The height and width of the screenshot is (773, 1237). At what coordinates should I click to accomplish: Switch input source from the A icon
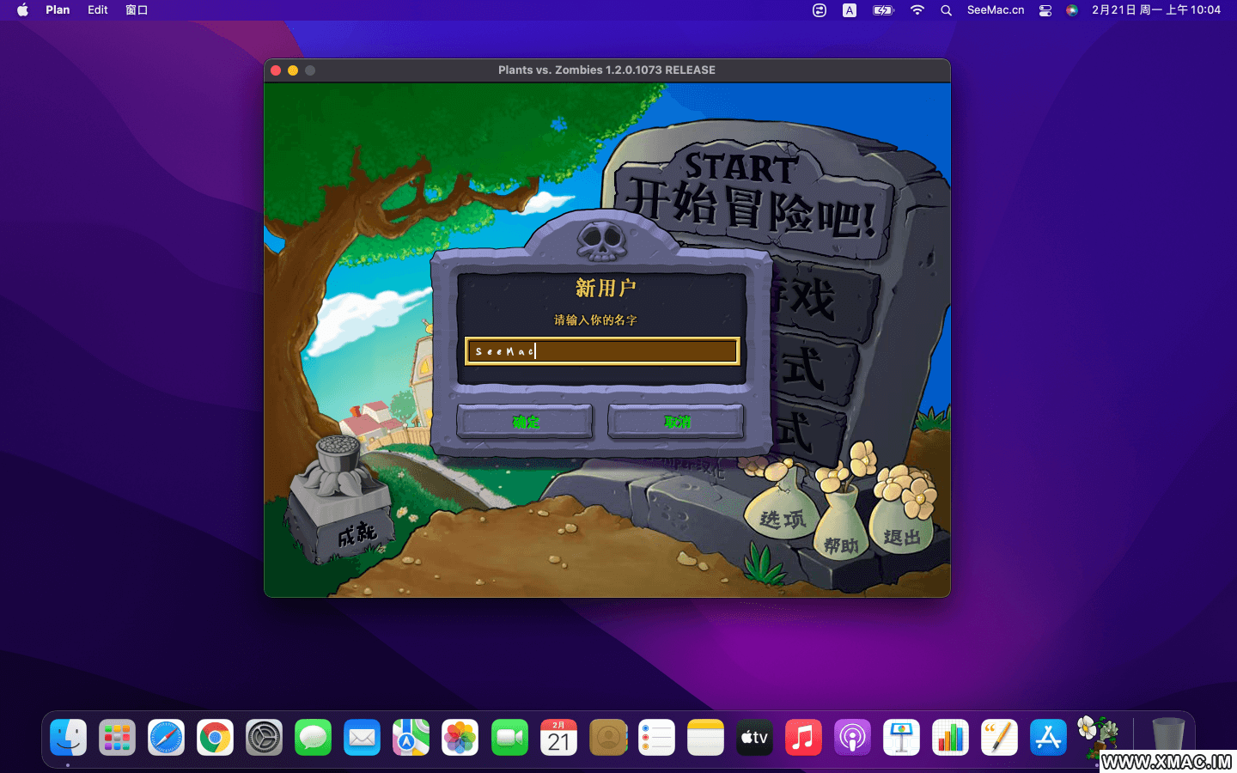pyautogui.click(x=850, y=10)
